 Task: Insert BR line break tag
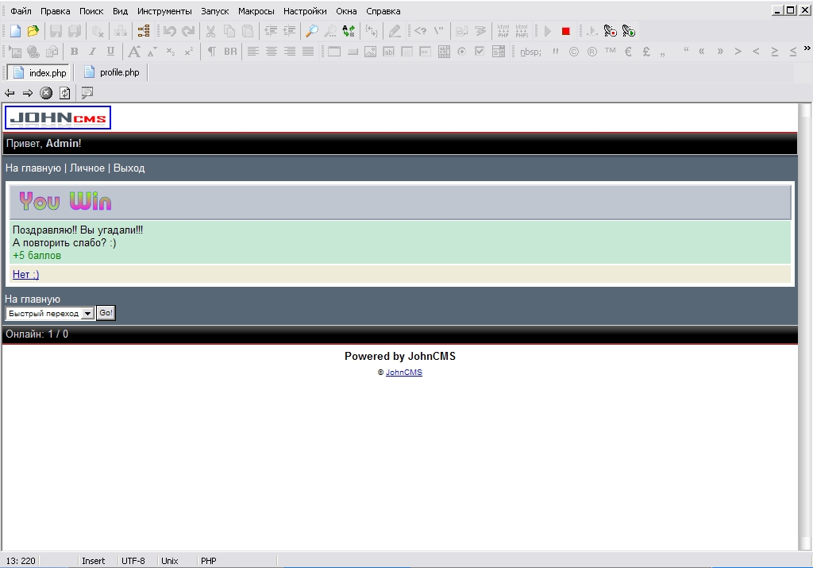230,52
